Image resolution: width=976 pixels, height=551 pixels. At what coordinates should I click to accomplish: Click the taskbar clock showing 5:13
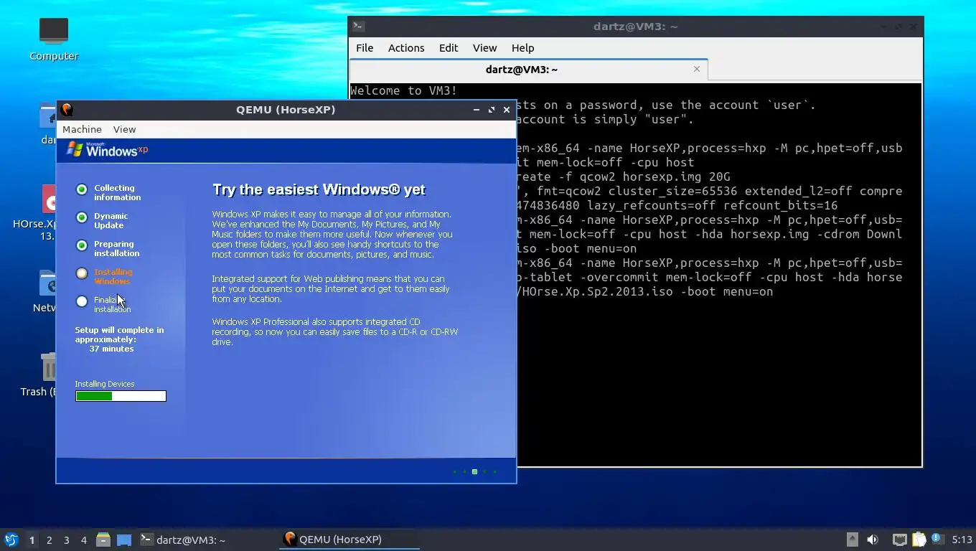[962, 540]
